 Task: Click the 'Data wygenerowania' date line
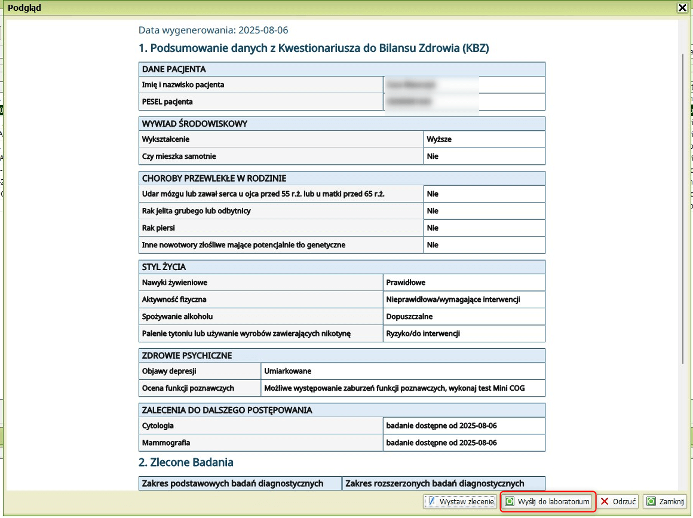213,30
